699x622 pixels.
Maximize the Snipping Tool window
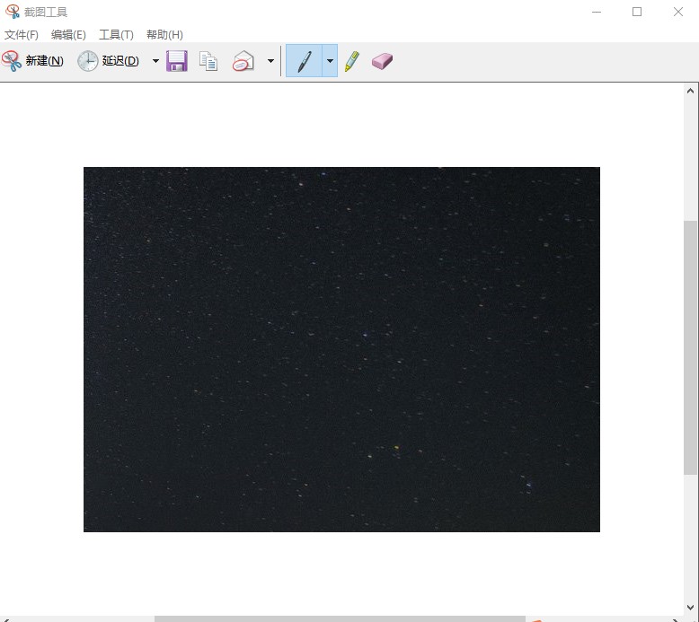(637, 12)
